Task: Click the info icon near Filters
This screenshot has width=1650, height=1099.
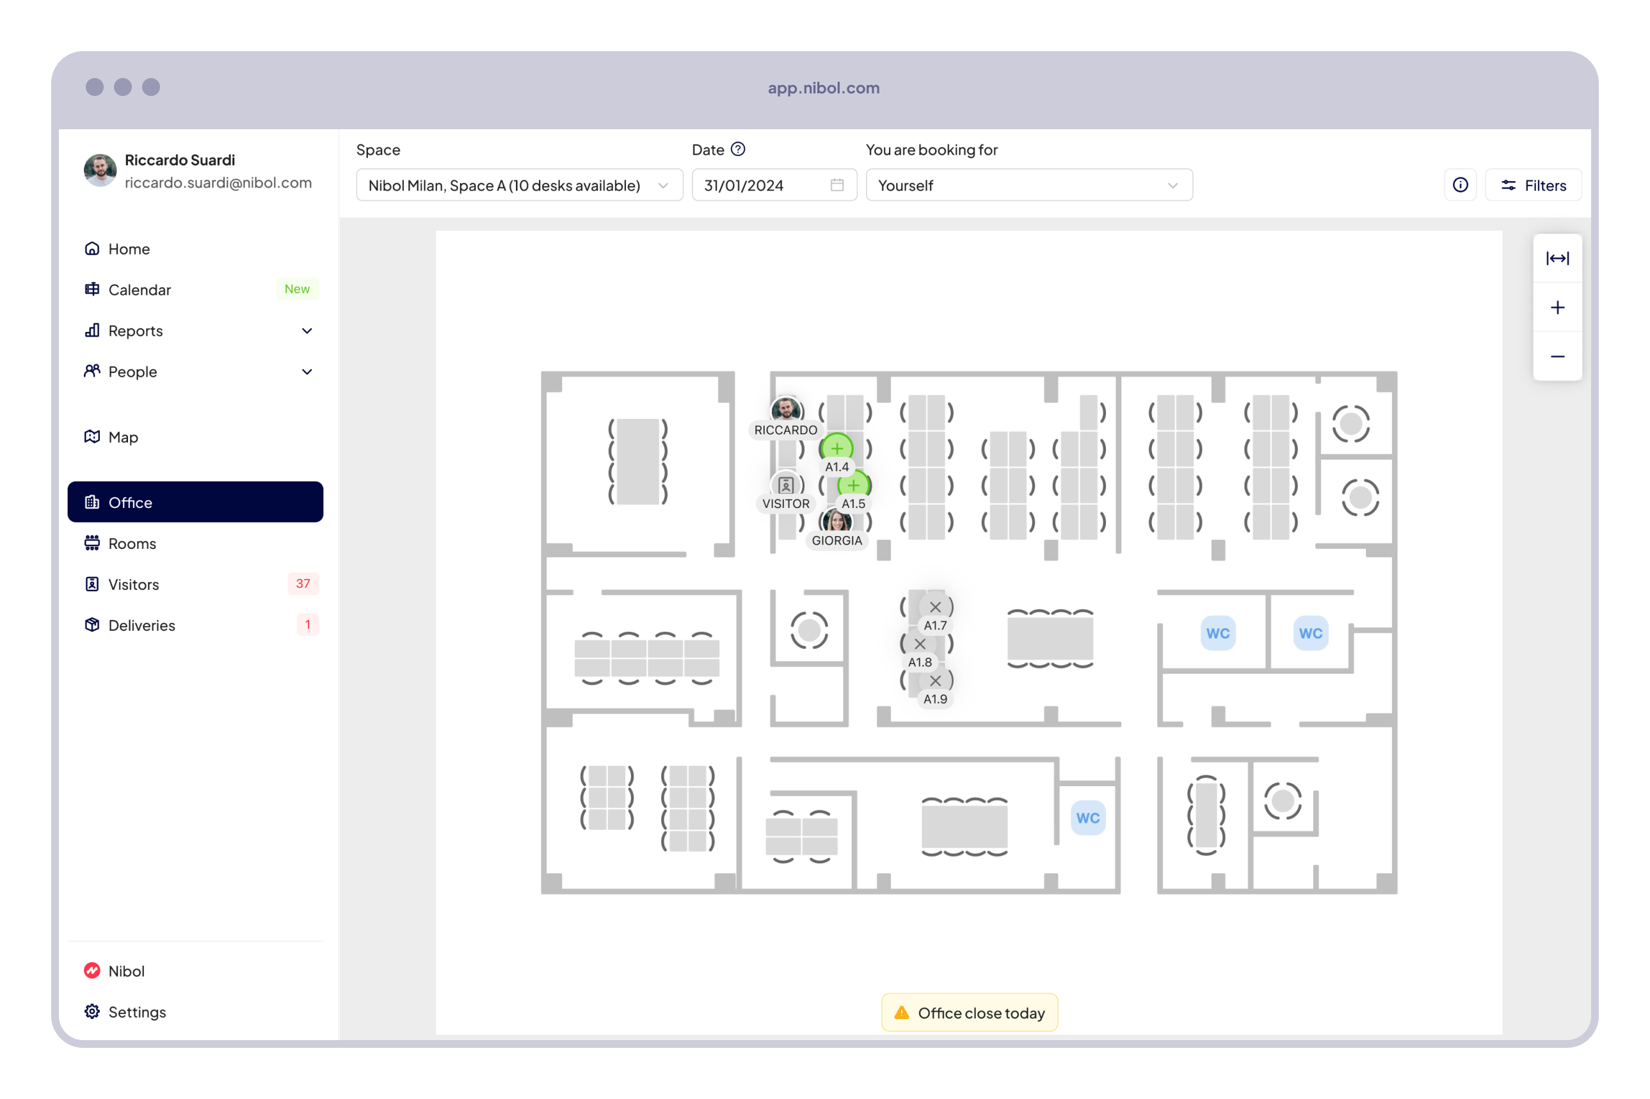Action: click(1461, 184)
